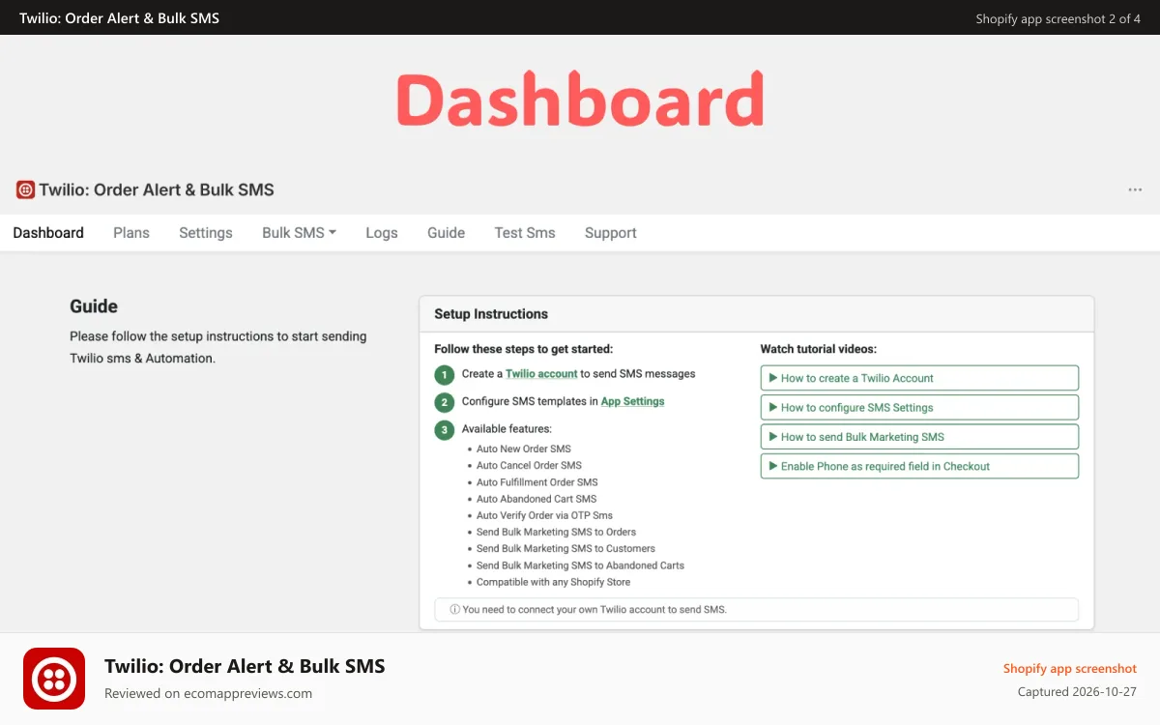1160x725 pixels.
Task: Click 'Reviewed on ecomappreviews.com' text
Action: 208,693
